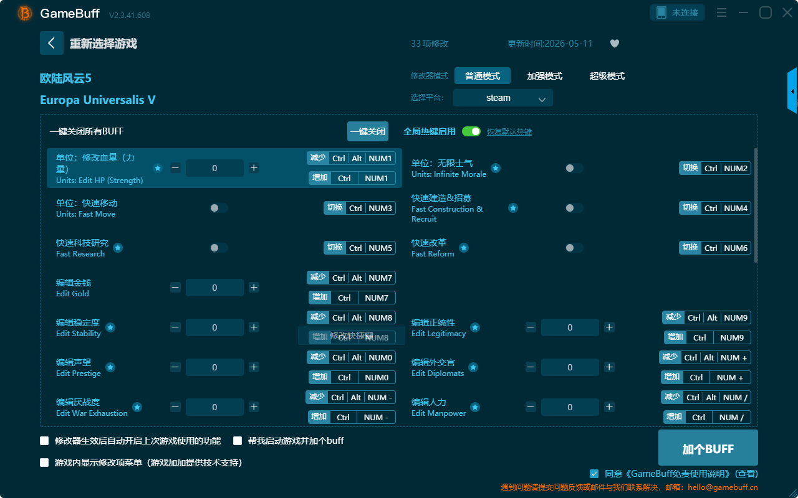Select 超级模式 trainer mode tab
The image size is (798, 498).
pyautogui.click(x=607, y=76)
